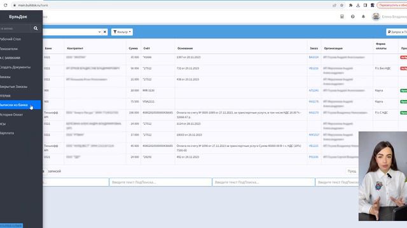Open Рабочий Стол in the sidebar
Screen dimensions: 407x228
(10, 39)
